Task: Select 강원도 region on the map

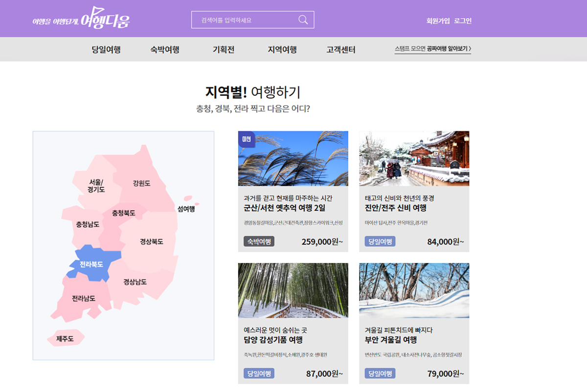Action: click(x=141, y=183)
